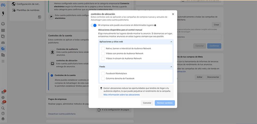Open the campaigns table grid icon
The image size is (257, 124).
tap(3, 30)
